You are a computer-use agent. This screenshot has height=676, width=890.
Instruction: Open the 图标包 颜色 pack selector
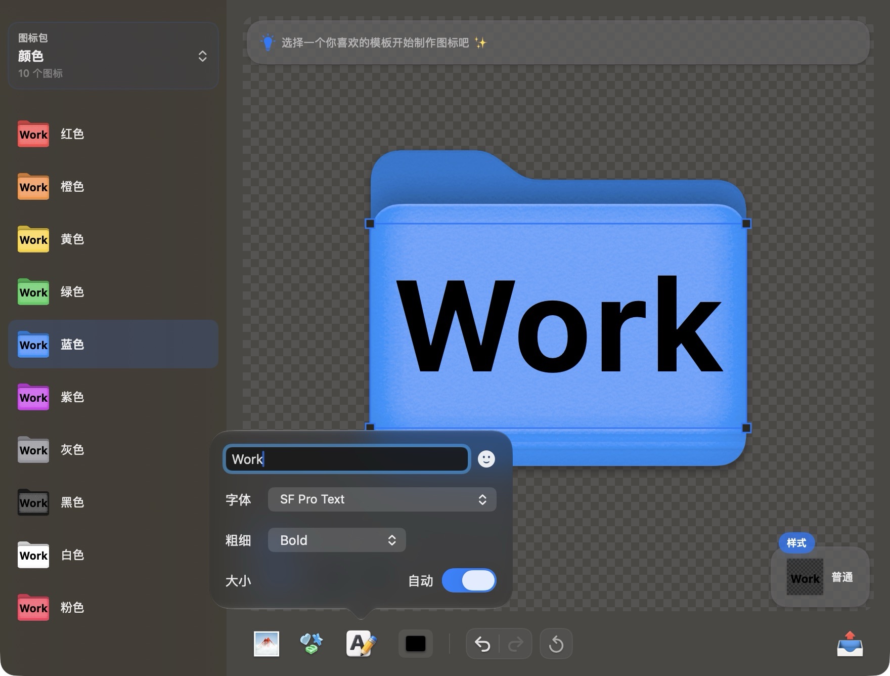pos(113,56)
